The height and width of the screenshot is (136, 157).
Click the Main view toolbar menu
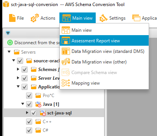(78, 18)
